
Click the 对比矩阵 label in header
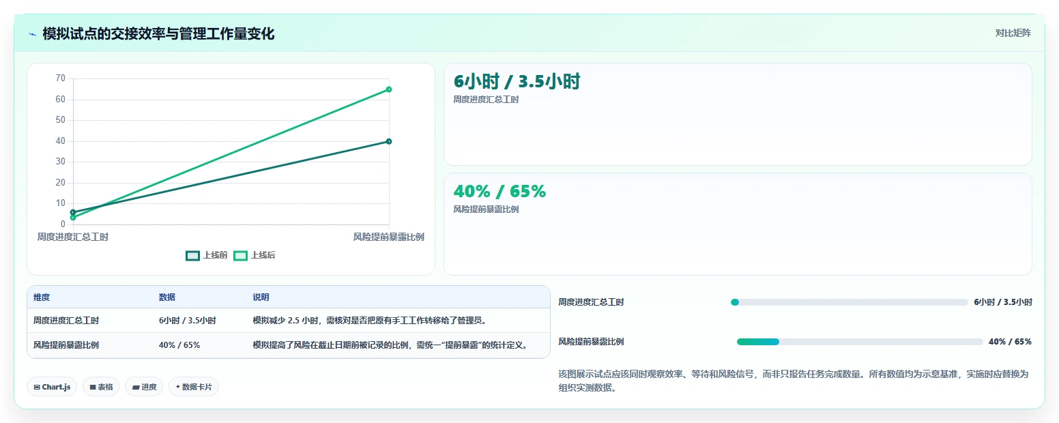[1013, 33]
